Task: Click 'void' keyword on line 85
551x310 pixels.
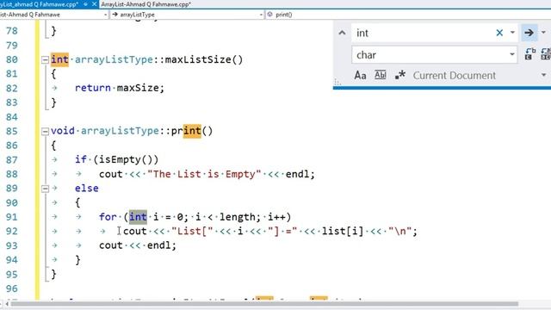Action: 63,131
